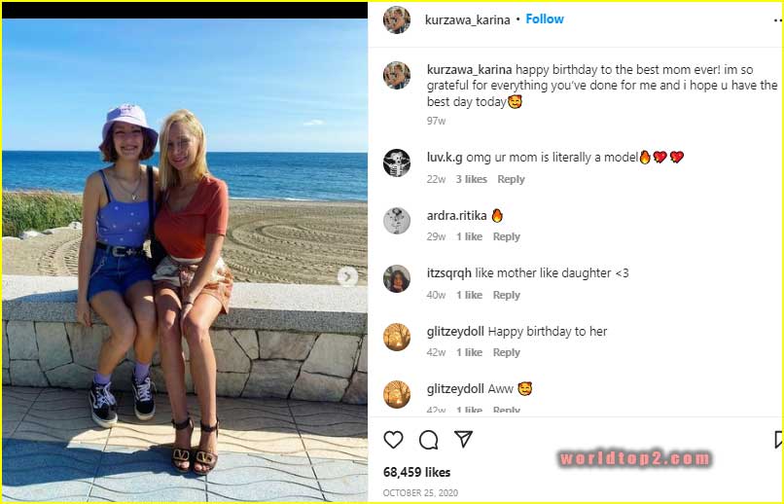
Task: Open the 68,459 likes list
Action: click(x=416, y=473)
